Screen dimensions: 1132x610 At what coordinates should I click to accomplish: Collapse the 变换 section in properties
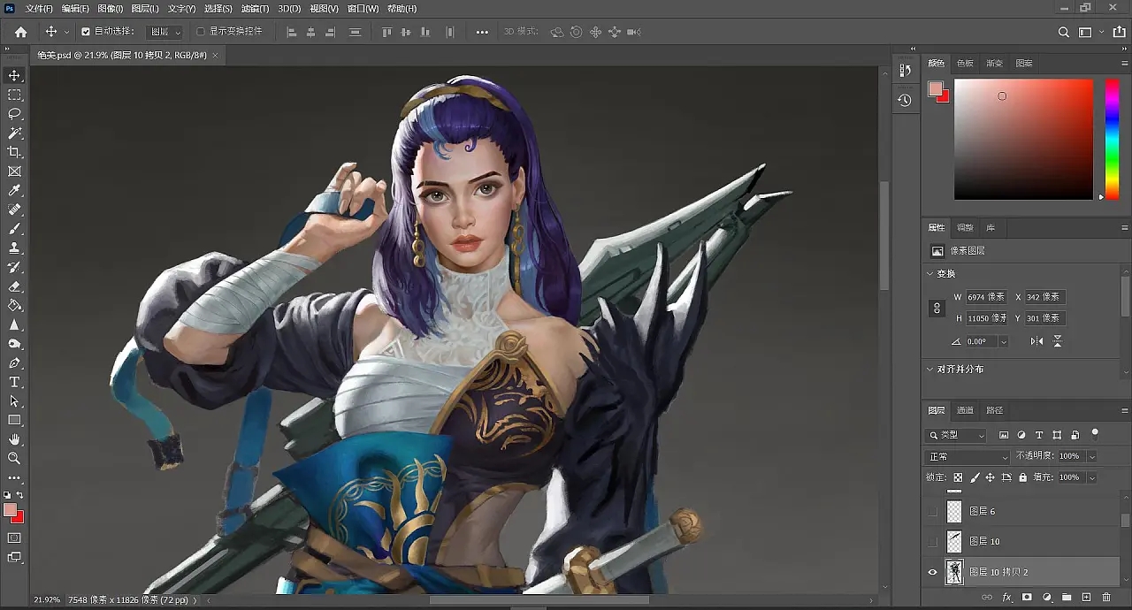[930, 274]
